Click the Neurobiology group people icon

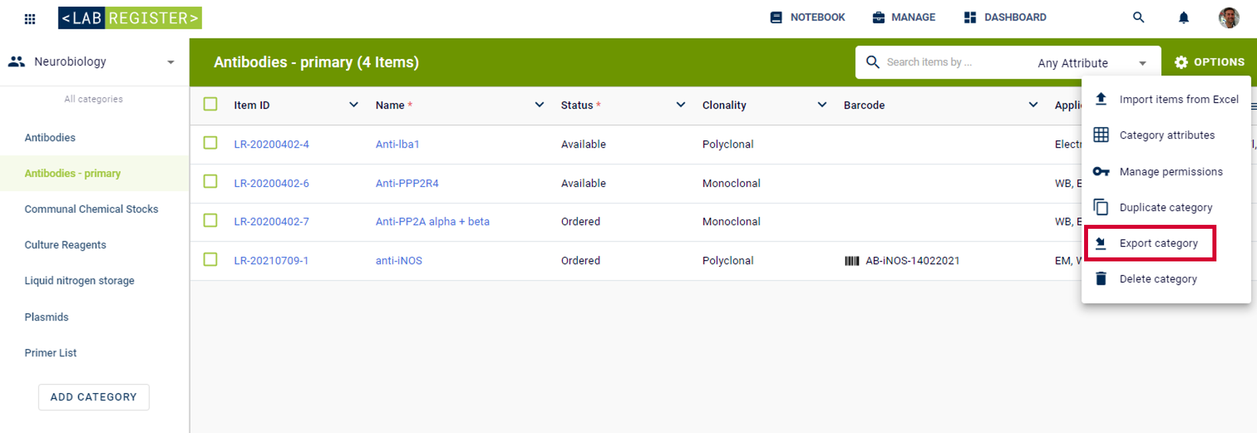coord(17,61)
